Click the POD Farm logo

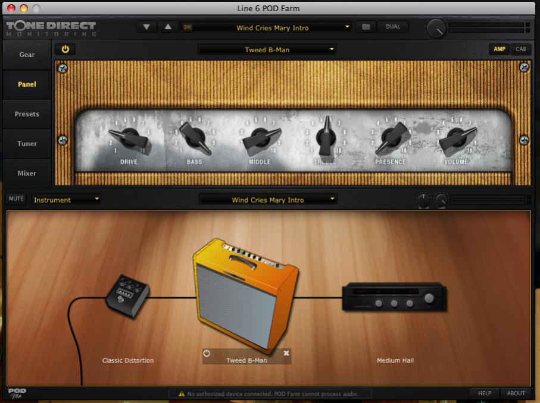17,393
